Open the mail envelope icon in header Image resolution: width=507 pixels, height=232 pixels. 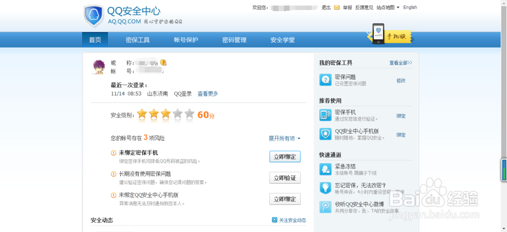pos(337,8)
